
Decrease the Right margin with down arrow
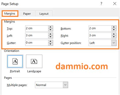click(x=114, y=37)
